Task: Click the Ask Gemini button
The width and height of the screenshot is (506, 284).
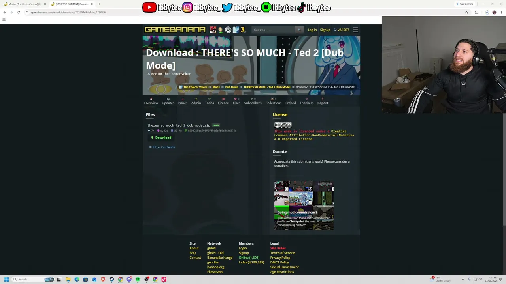Action: point(464,4)
